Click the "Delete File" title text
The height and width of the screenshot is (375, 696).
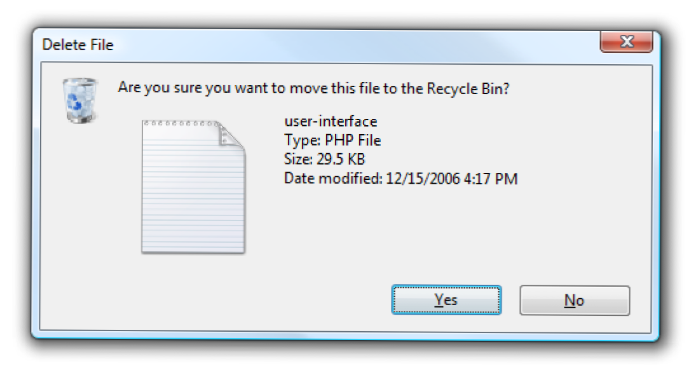78,45
